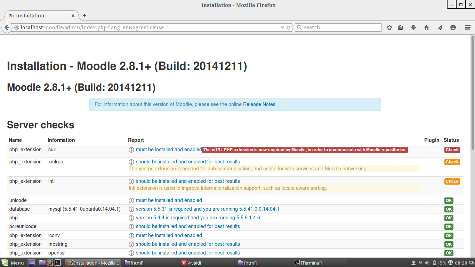Open intl 'should be installed' link
Image resolution: width=475 pixels, height=267 pixels.
coord(188,181)
